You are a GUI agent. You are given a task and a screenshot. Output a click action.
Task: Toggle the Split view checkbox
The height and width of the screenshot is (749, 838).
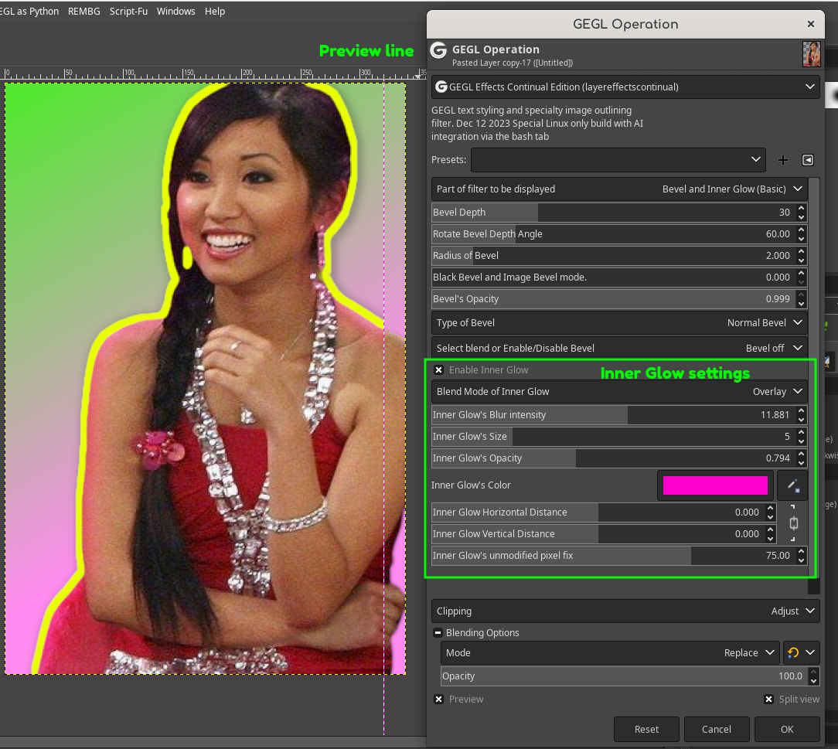(x=768, y=700)
